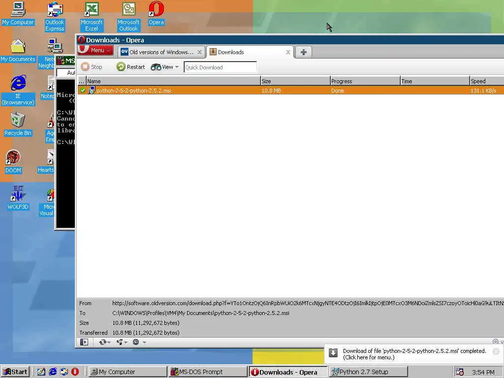Viewport: 504px width, 378px height.
Task: Launch Internet Explorer from quick launch
Action: pos(53,372)
